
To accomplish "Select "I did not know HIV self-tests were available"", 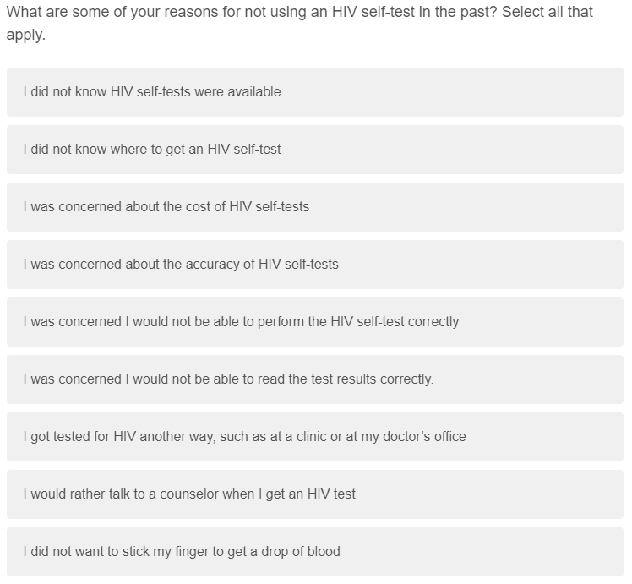I will coord(152,92).
